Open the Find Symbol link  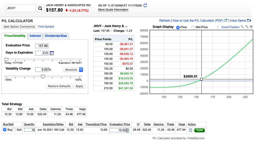[46, 27]
